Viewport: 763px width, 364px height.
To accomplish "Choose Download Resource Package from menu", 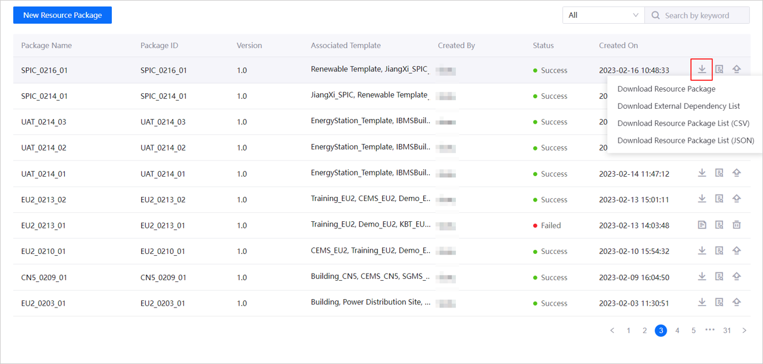I will click(667, 89).
